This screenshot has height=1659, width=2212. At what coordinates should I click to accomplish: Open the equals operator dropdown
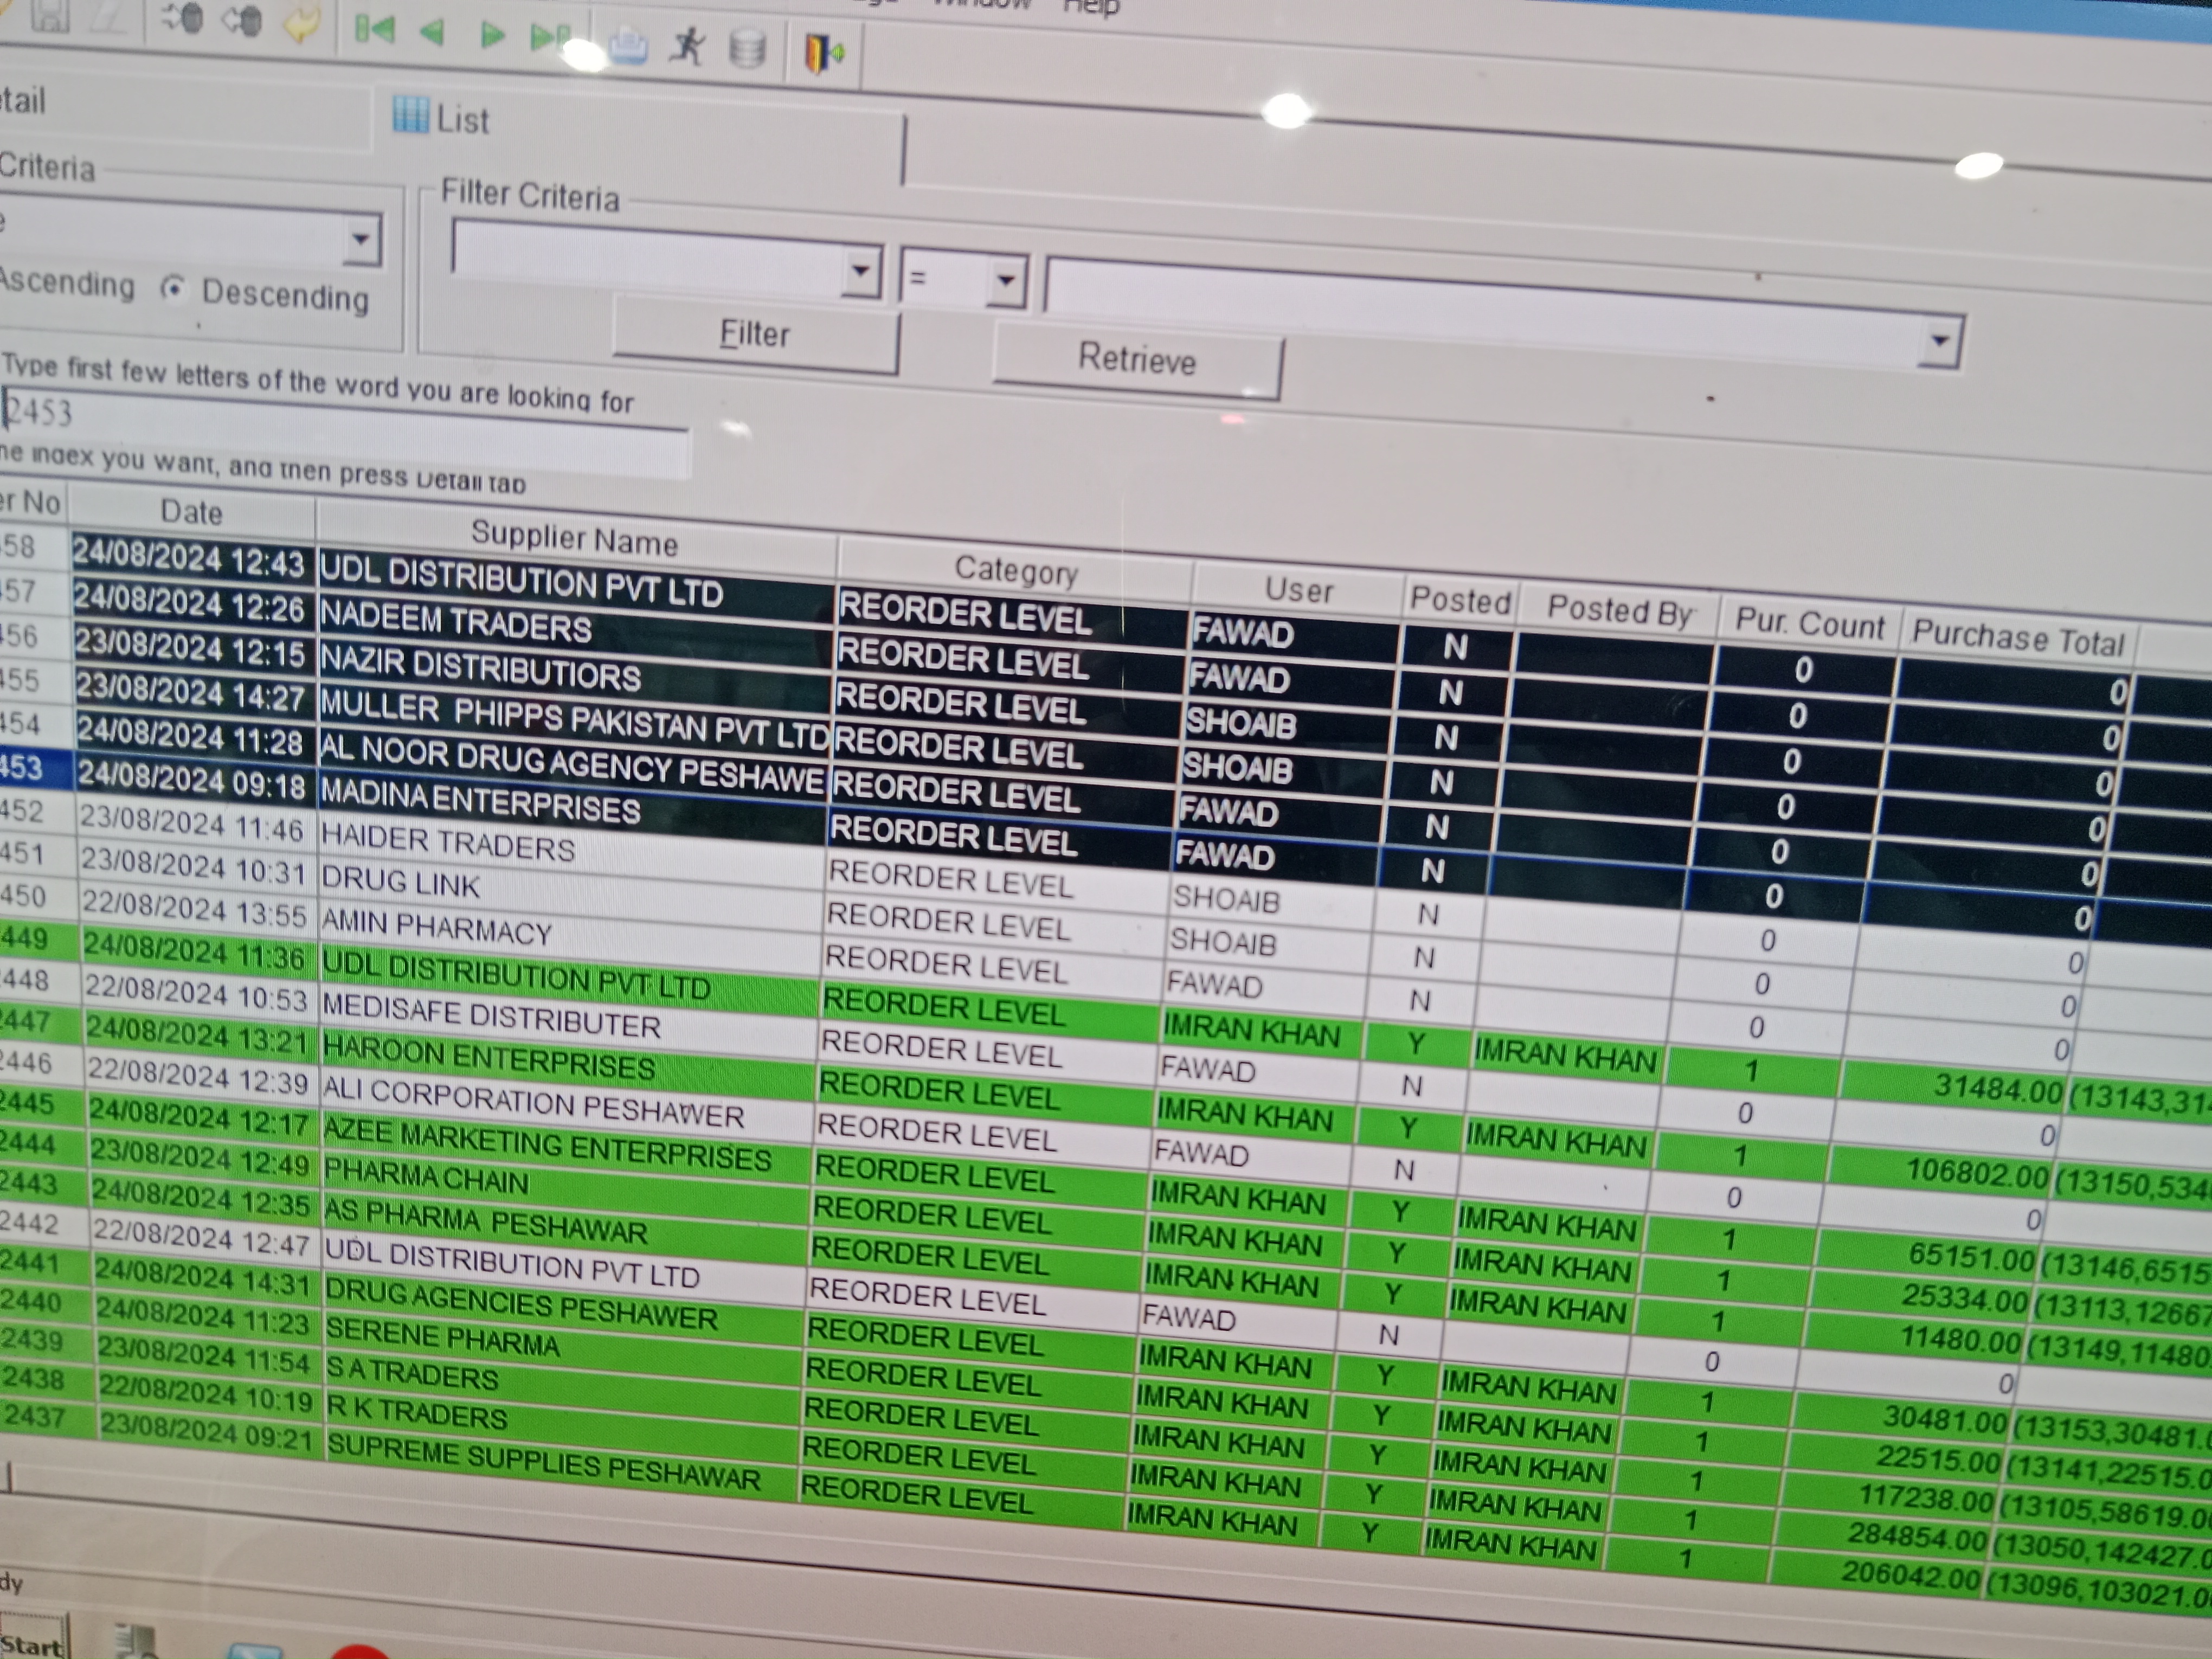click(x=1006, y=282)
